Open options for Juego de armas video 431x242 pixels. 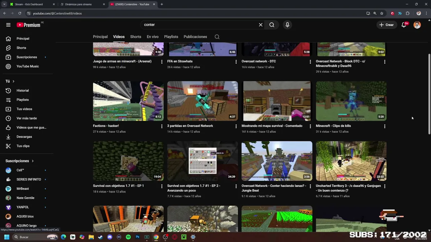pos(162,62)
